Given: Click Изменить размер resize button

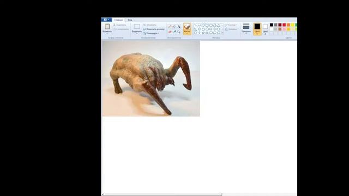Looking at the screenshot, I should [154, 29].
